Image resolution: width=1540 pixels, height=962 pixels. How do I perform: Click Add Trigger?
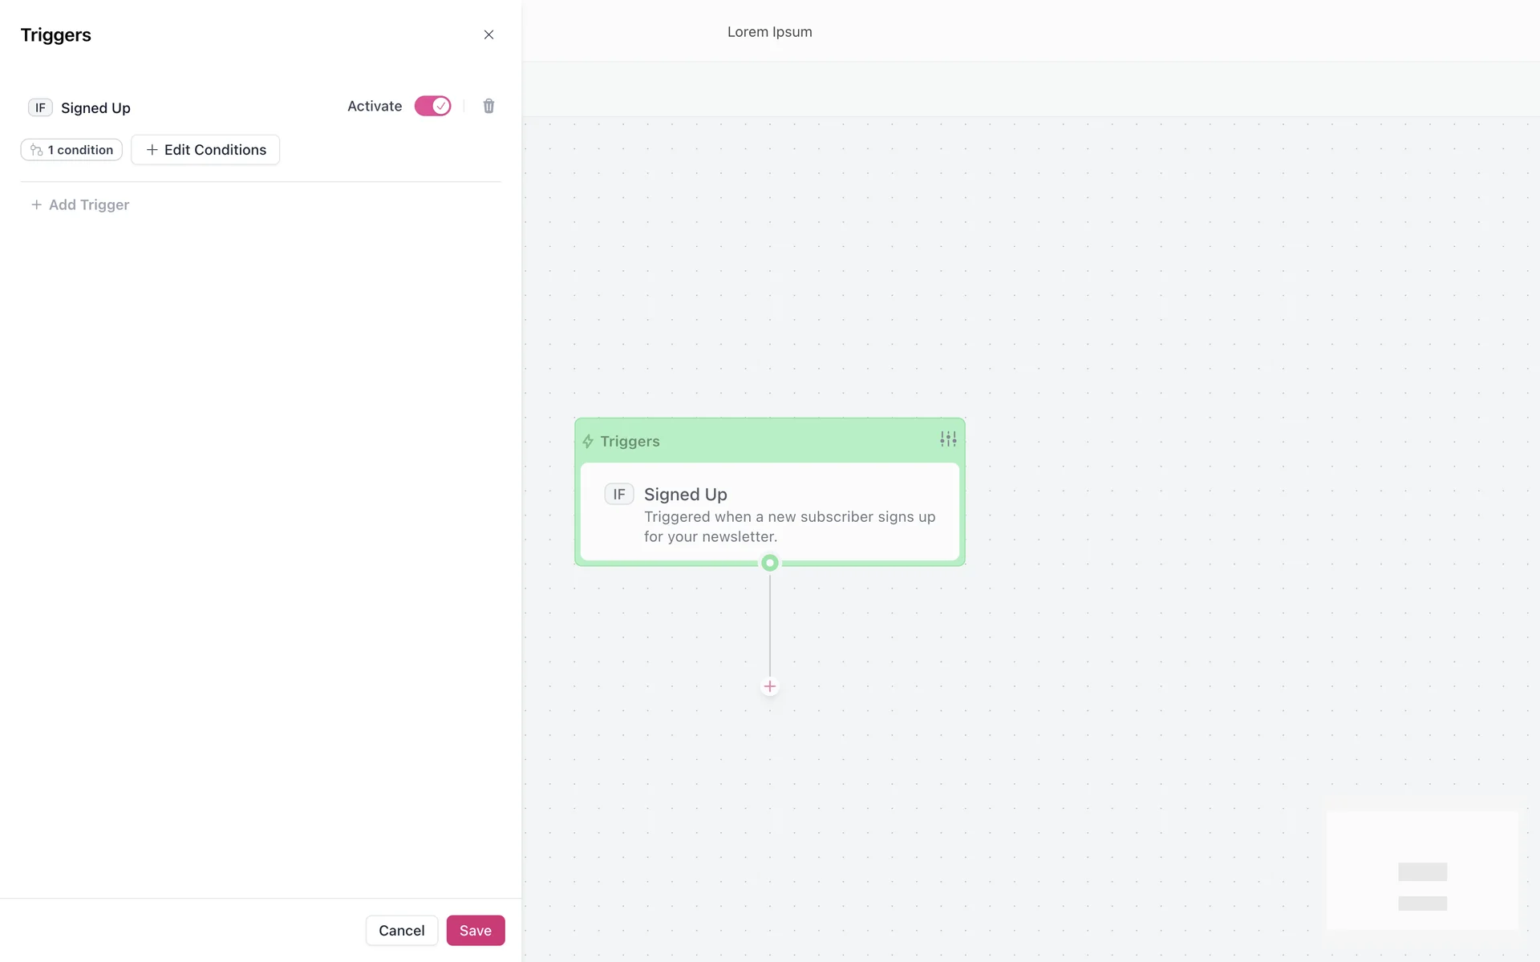(x=79, y=205)
